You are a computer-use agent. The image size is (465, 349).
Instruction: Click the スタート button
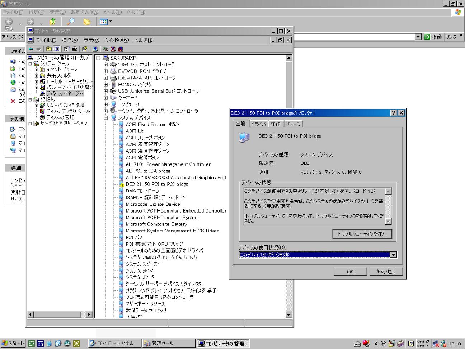(13, 344)
